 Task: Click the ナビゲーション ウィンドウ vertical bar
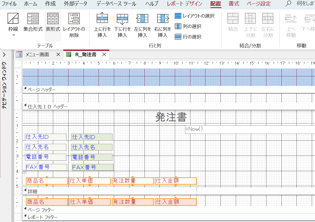click(4, 85)
